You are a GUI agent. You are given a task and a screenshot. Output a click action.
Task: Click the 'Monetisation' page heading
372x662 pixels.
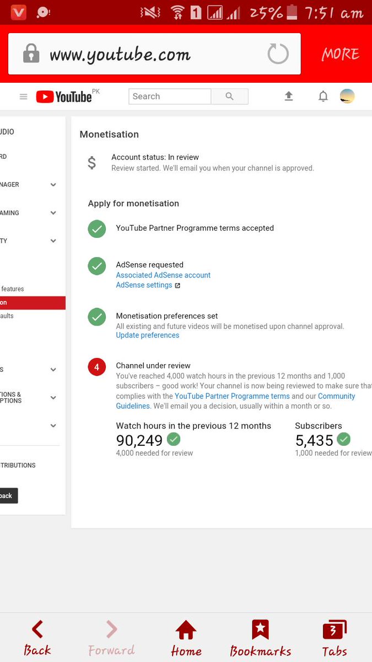coord(109,135)
